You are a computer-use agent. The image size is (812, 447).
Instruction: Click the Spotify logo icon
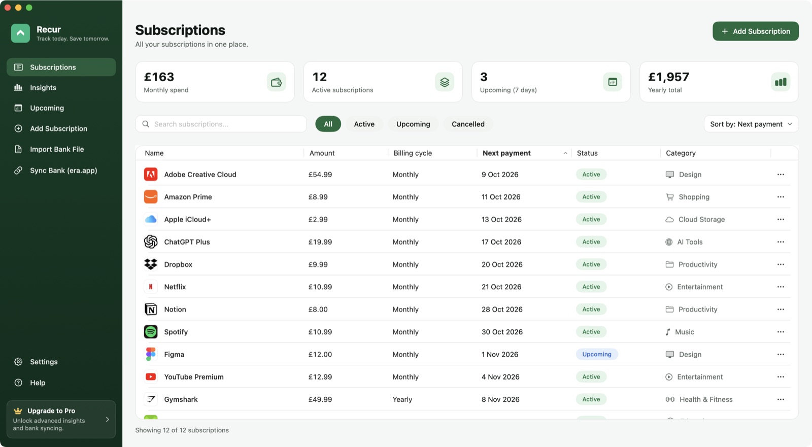point(151,332)
